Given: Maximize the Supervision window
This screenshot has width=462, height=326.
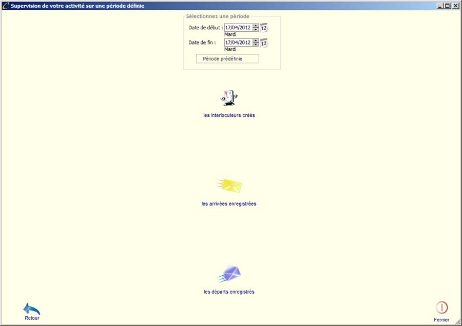Looking at the screenshot, I should click(447, 6).
